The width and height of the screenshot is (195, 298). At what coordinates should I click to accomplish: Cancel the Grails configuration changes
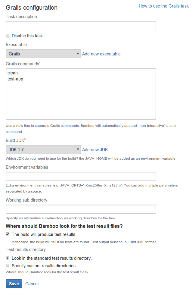[32, 284]
